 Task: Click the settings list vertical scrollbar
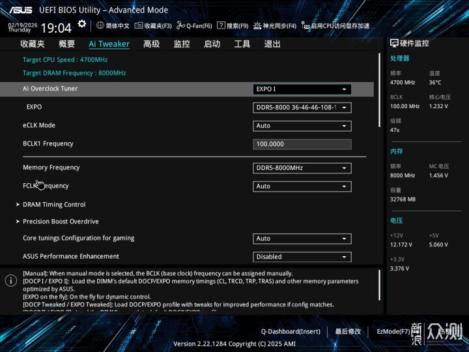[x=379, y=90]
